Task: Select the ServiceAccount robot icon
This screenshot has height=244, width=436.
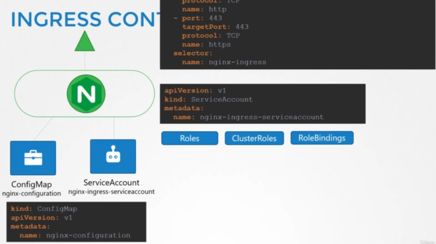Action: tap(113, 156)
